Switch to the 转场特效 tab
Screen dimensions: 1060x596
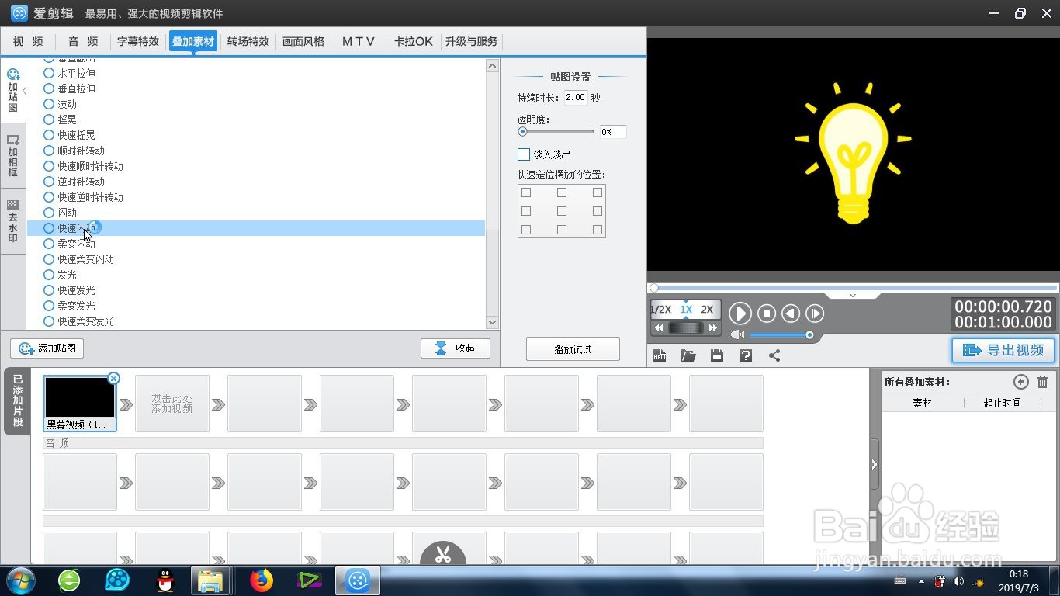pyautogui.click(x=248, y=41)
